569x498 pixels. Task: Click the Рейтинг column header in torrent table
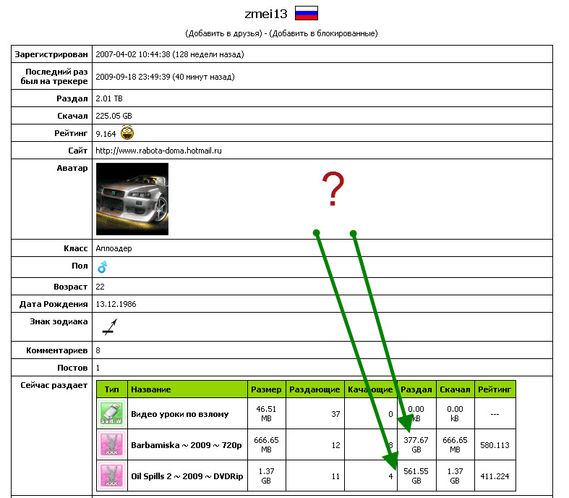[x=495, y=389]
